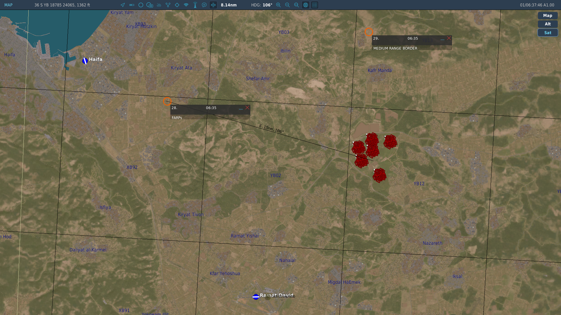Screen dimensions: 561x315
Task: Open the chat bubble icon
Action: (204, 5)
